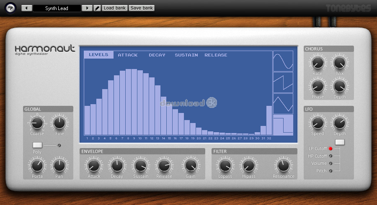Select the sine waveform icon
The width and height of the screenshot is (377, 205).
[283, 61]
